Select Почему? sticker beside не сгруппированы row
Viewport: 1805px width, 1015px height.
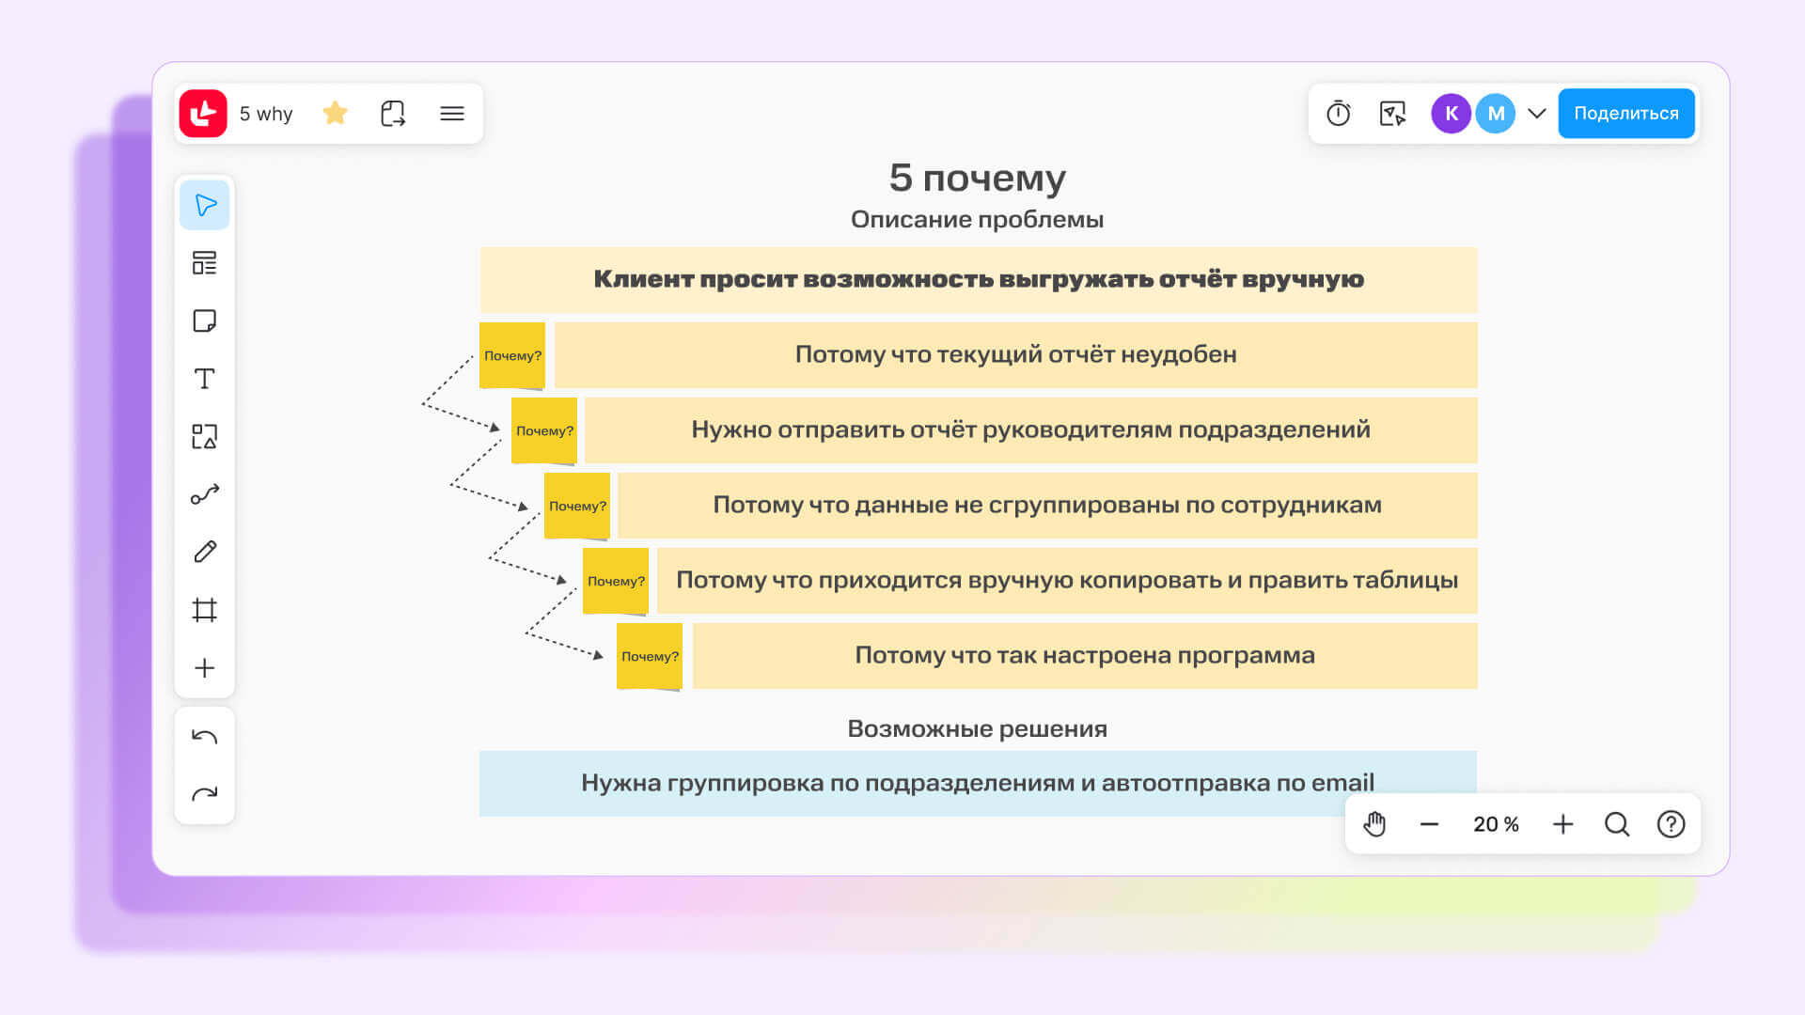[577, 506]
